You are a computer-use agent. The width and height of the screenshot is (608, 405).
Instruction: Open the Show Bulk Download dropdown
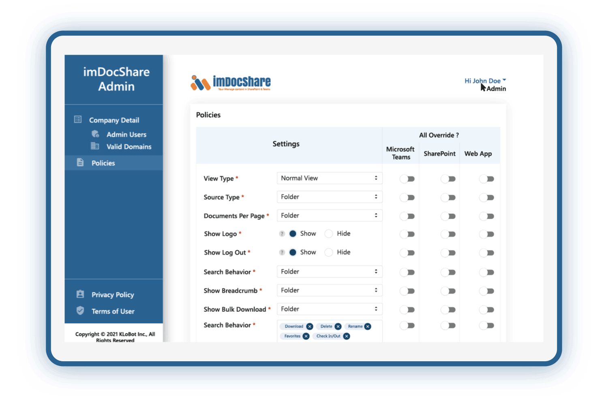[330, 309]
